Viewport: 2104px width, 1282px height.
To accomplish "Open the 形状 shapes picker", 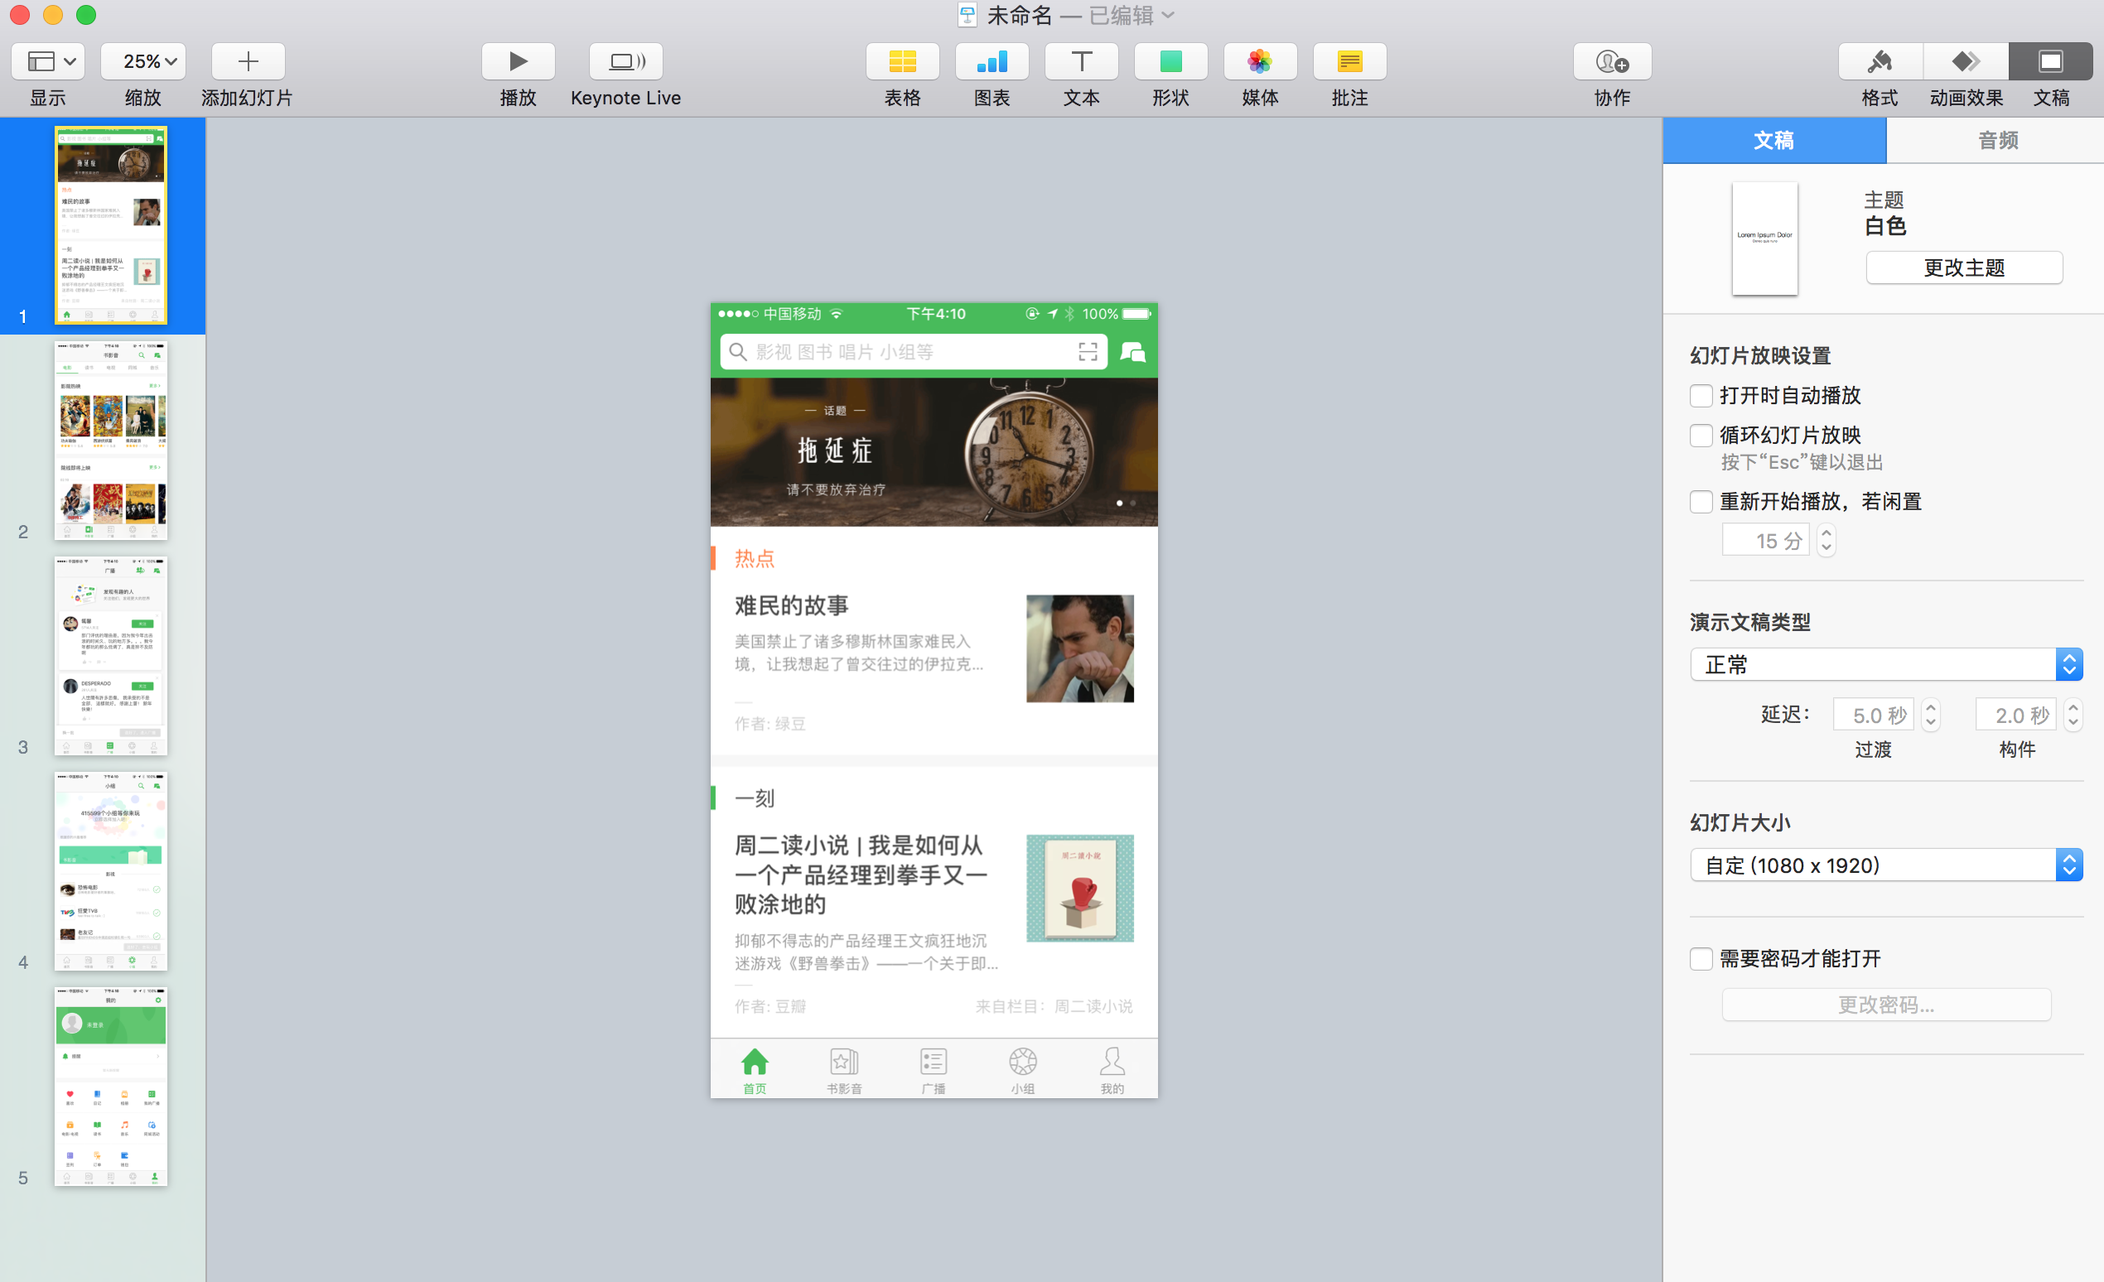I will (1170, 61).
